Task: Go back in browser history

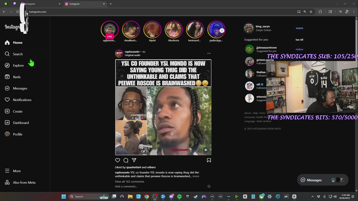Action: coord(4,12)
